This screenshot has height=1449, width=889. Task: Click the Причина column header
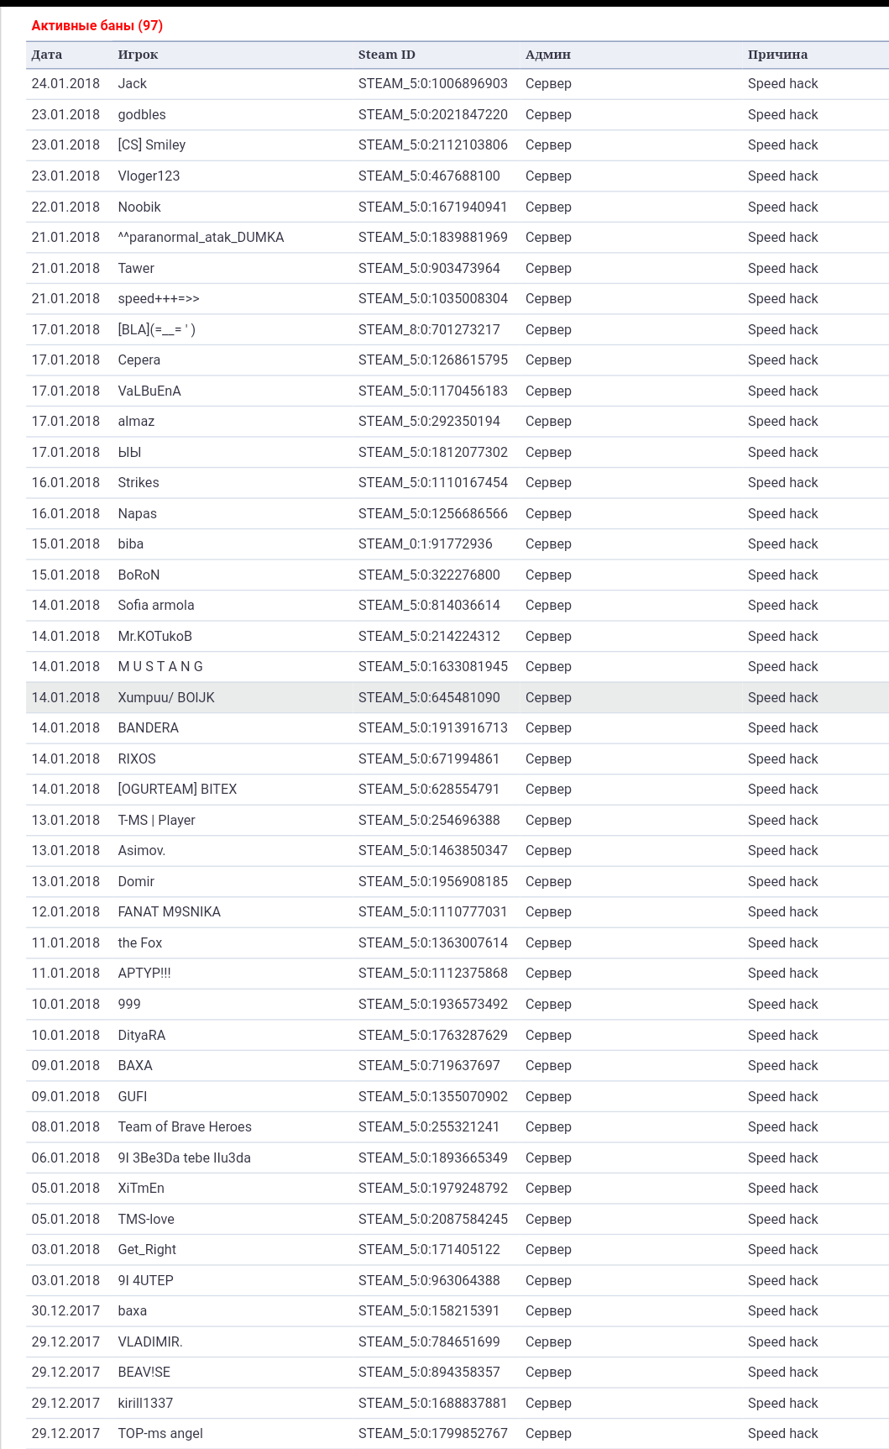pos(777,55)
